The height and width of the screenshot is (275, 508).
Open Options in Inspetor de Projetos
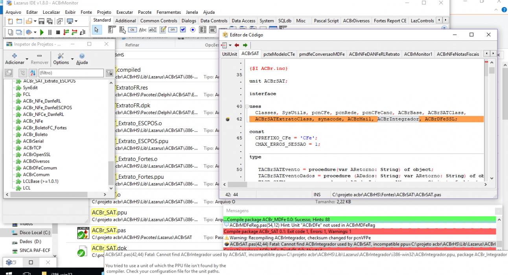pyautogui.click(x=61, y=59)
